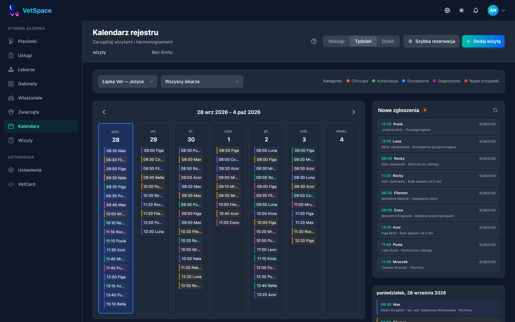Select the Kalendarz sidebar item
This screenshot has height=322, width=515.
41,126
